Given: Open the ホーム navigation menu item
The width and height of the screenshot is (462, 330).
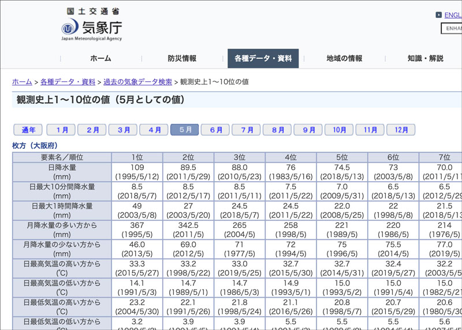Looking at the screenshot, I should [100, 58].
